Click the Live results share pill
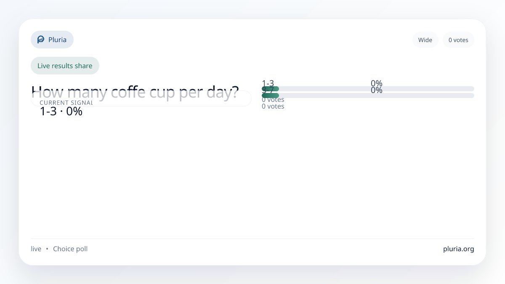This screenshot has height=284, width=505. click(x=65, y=66)
